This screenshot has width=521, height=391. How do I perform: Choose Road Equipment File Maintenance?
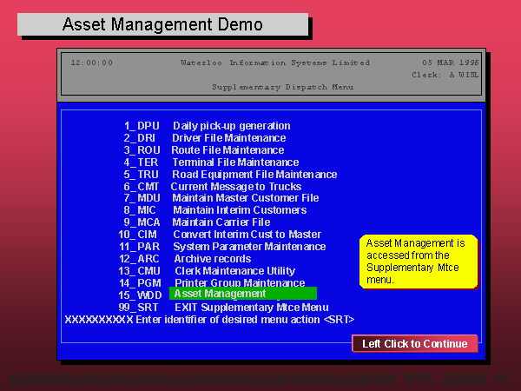[254, 175]
